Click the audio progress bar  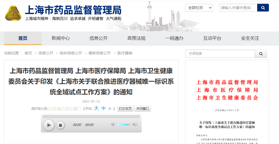pos(91,117)
